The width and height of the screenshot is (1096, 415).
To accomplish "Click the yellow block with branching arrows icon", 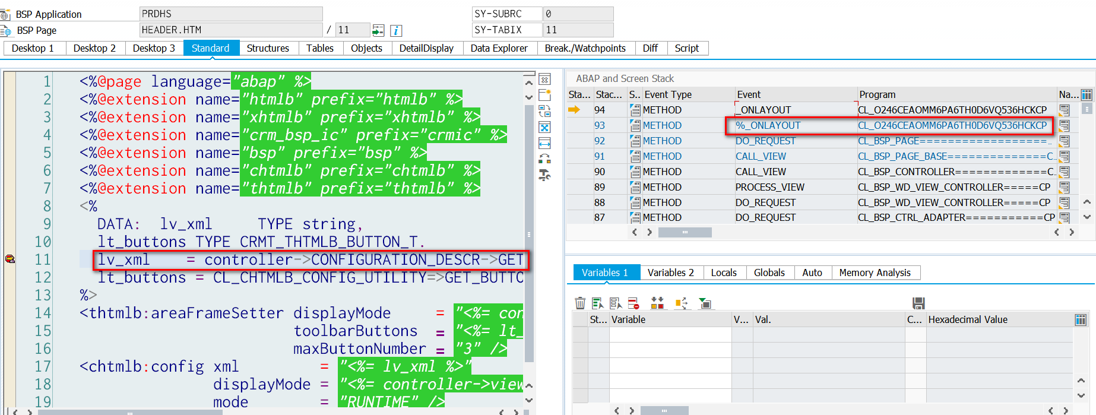I will tap(681, 303).
